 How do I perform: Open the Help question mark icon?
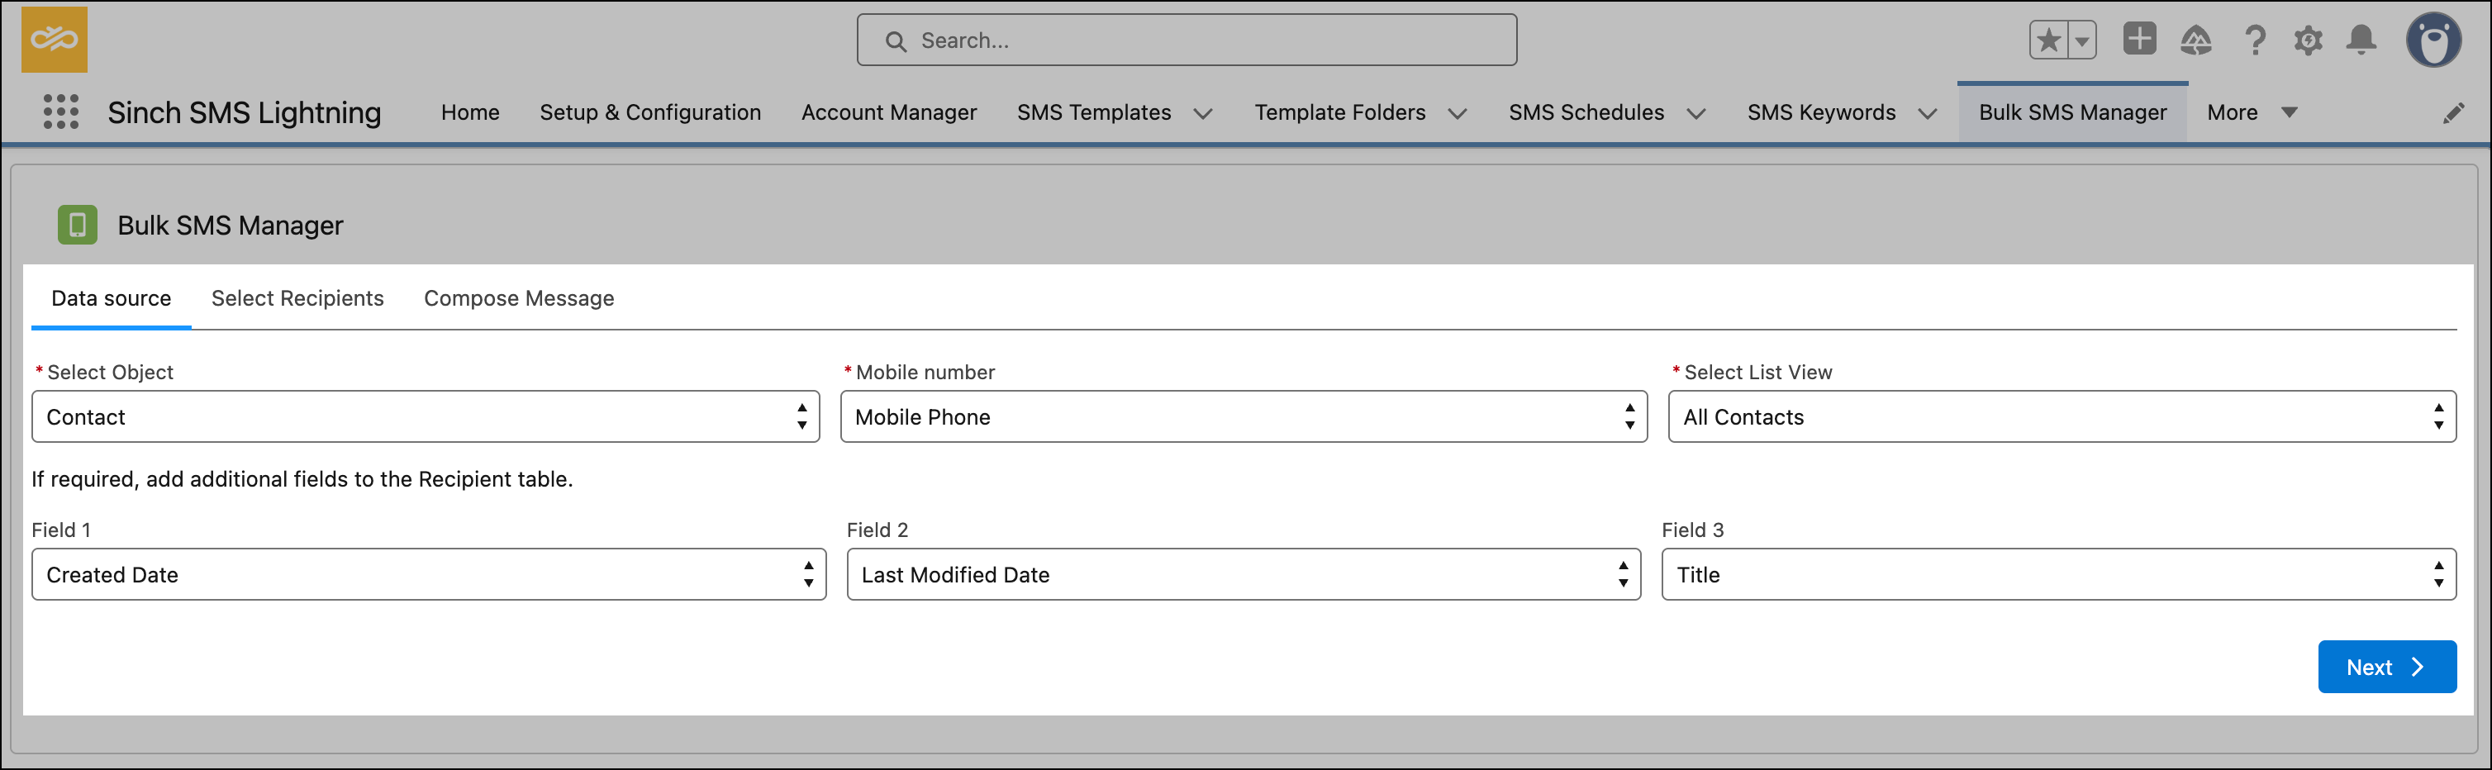pyautogui.click(x=2254, y=40)
